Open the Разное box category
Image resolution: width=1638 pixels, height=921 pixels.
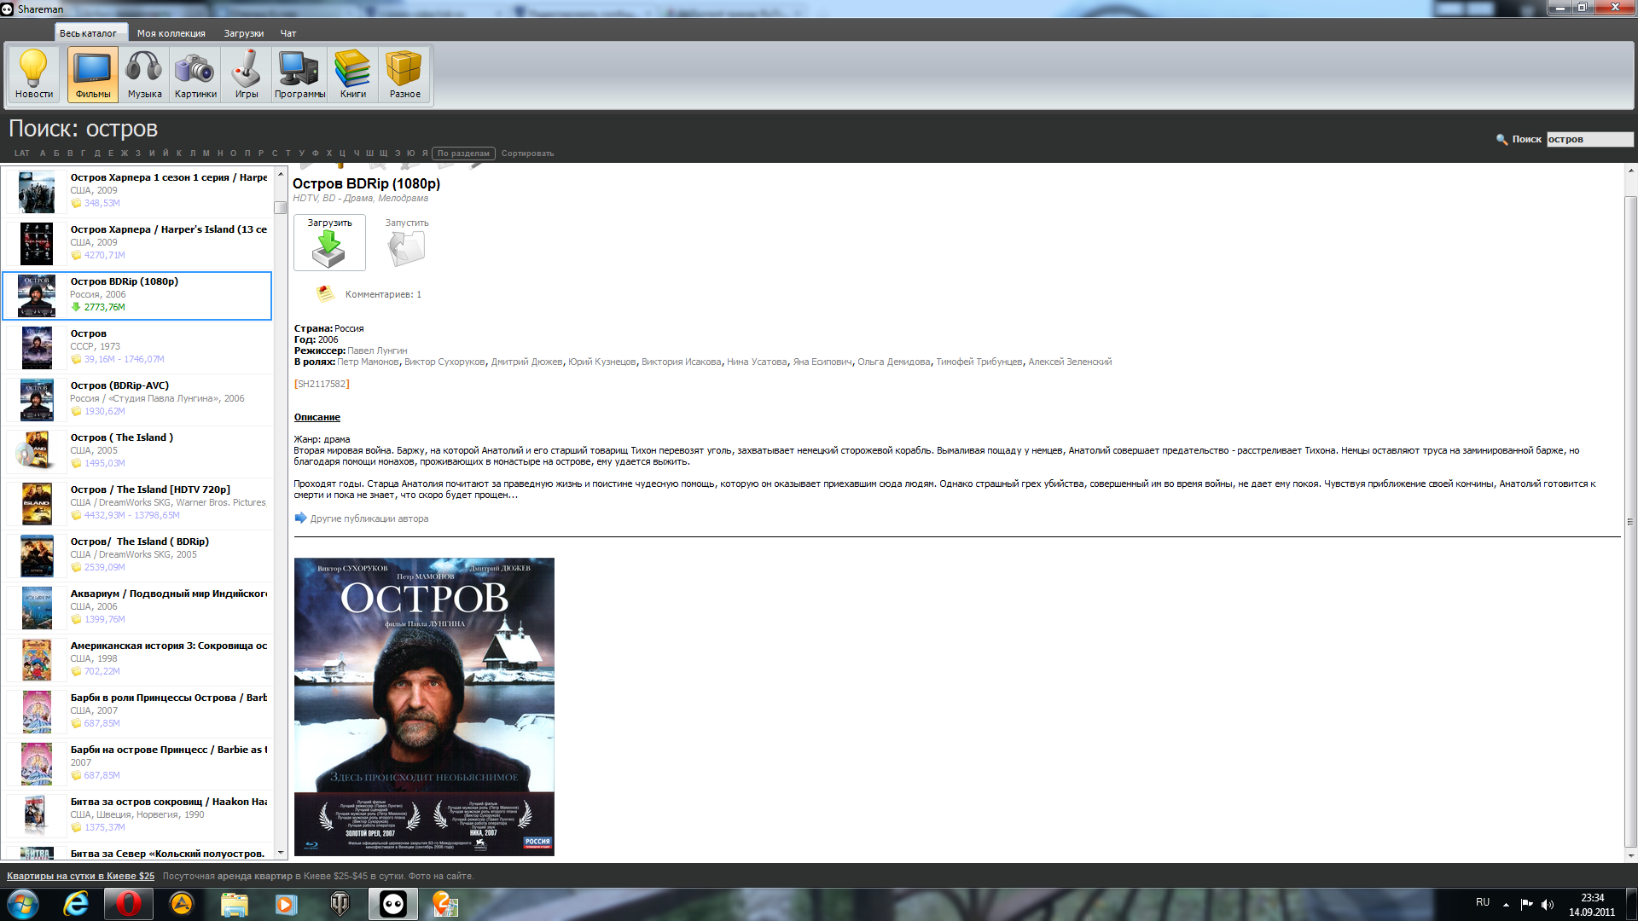pos(404,74)
